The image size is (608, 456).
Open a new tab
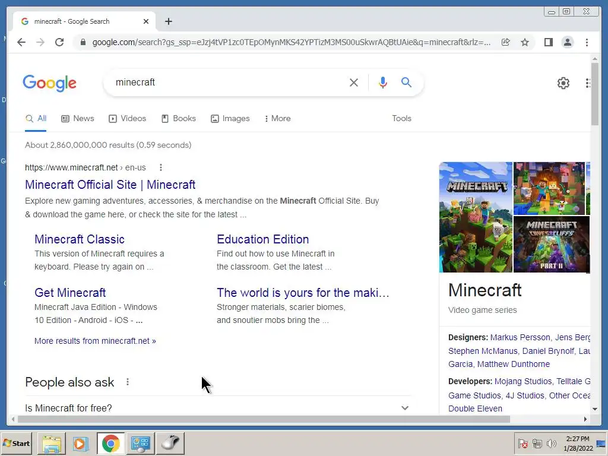click(168, 22)
